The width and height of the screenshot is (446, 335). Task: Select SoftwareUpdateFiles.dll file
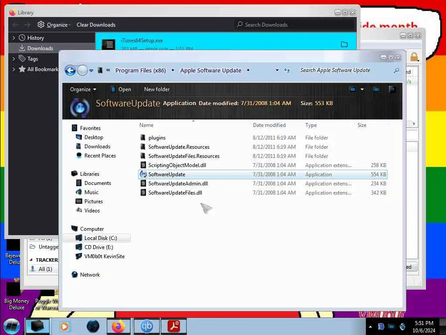[175, 193]
